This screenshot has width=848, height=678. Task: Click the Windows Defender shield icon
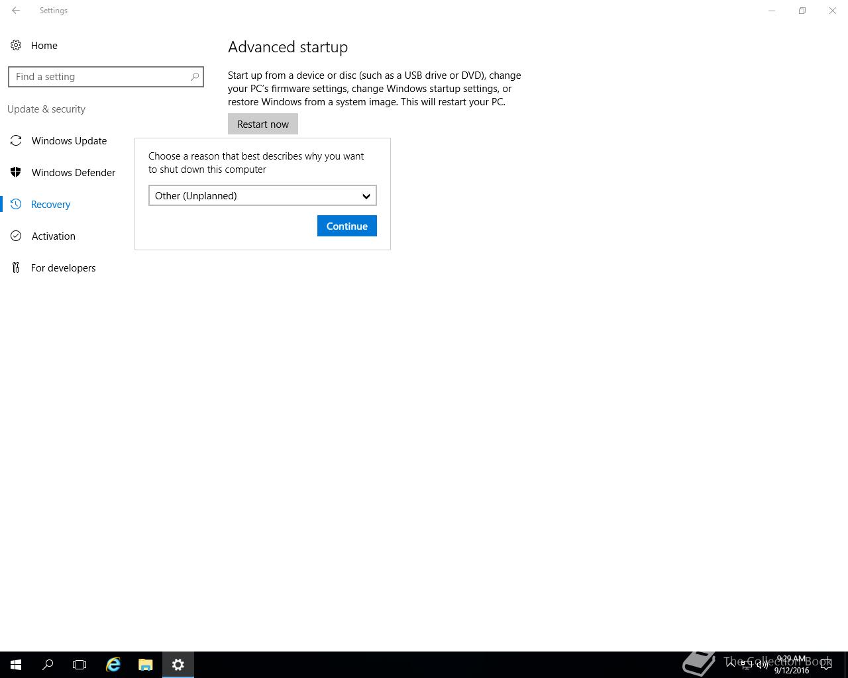pyautogui.click(x=16, y=172)
